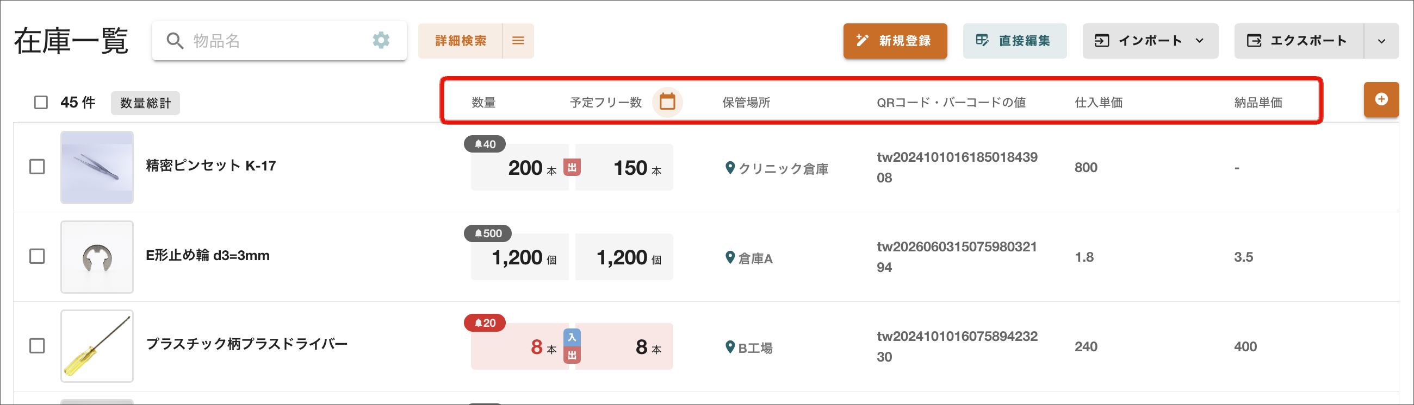Click storage location クリニック倉庫

coord(783,169)
